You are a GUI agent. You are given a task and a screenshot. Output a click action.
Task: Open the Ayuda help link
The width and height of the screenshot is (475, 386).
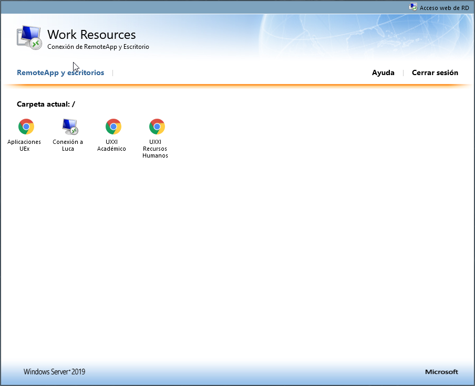[383, 73]
